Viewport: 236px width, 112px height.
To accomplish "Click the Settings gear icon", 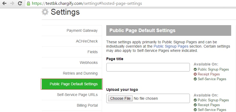I will 45,12.
